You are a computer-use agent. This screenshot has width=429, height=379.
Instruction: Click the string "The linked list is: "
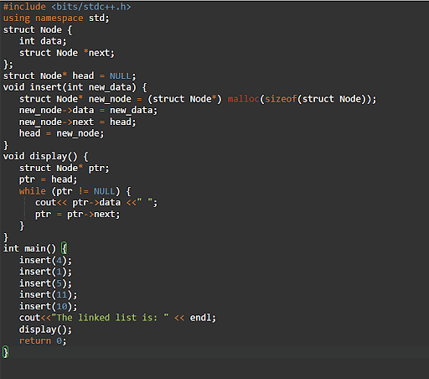pyautogui.click(x=110, y=318)
